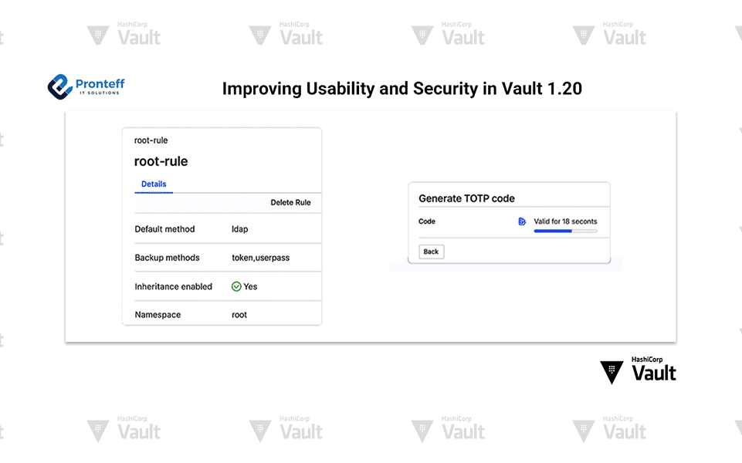Click the root namespace value
742x463 pixels.
point(239,315)
